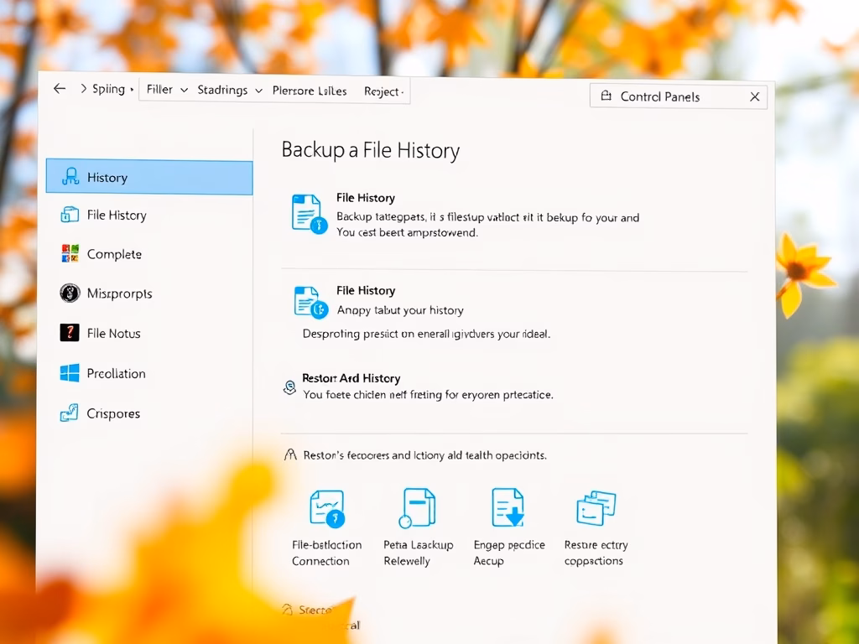Click the first File History document icon
859x644 pixels.
pos(309,214)
